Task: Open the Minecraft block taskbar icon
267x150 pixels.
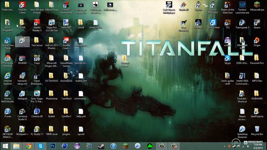Action: [x=126, y=146]
